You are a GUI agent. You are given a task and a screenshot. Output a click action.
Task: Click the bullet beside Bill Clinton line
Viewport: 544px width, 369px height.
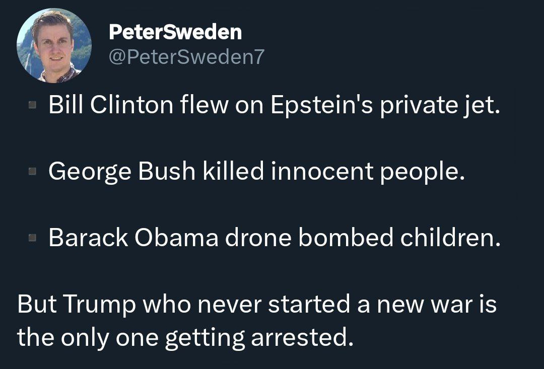[x=32, y=105]
